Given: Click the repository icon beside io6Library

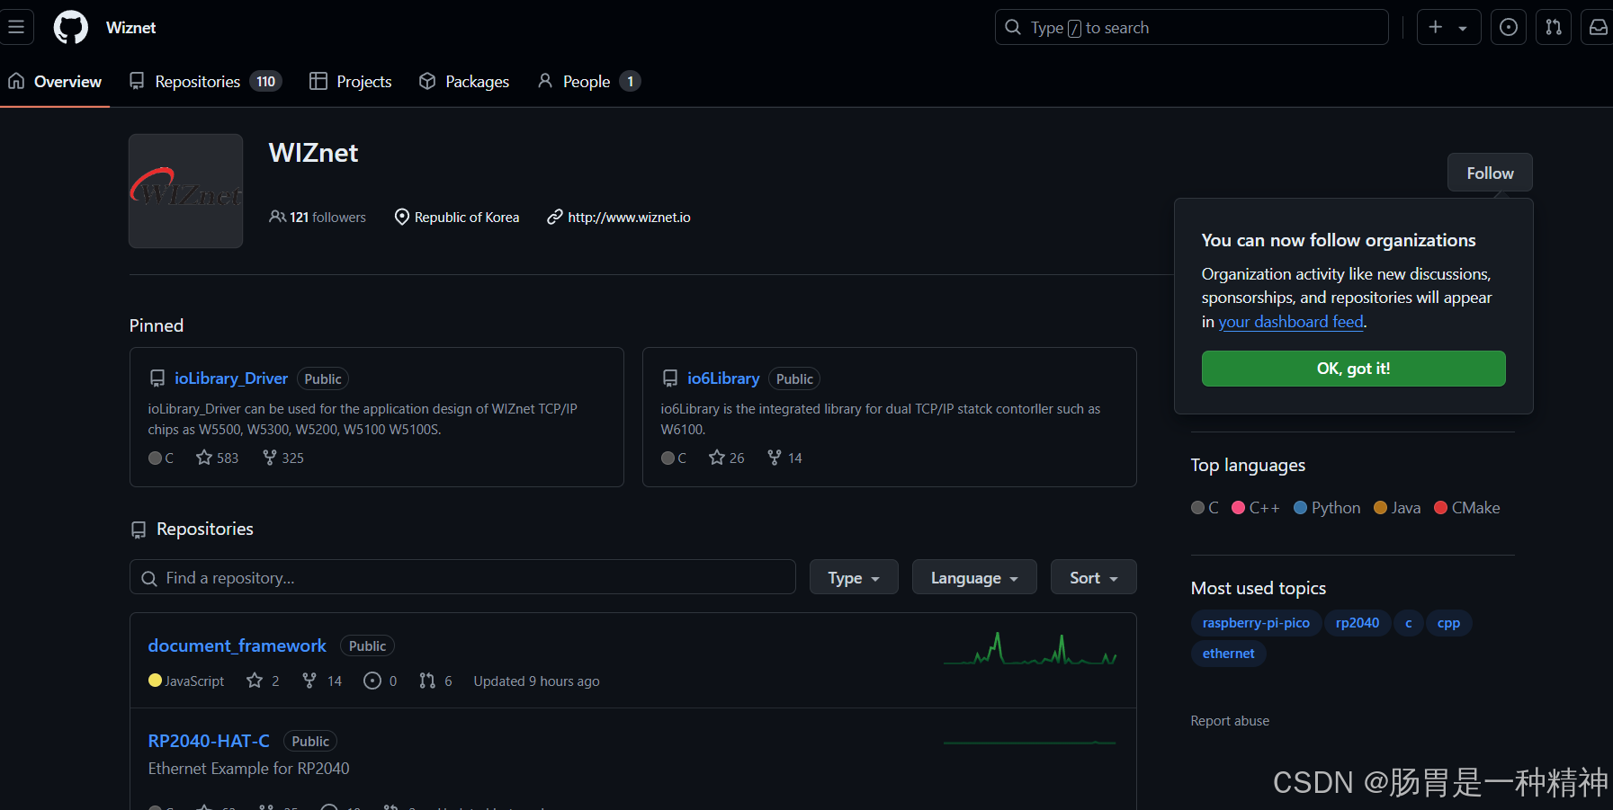Looking at the screenshot, I should tap(670, 378).
